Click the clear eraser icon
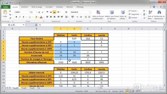The height and width of the screenshot is (94, 167). tap(144, 18)
